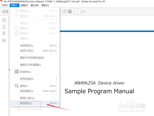154x116 pixels.
Task: Open 首选项(N)... preferences entry
Action: pyautogui.click(x=35, y=103)
